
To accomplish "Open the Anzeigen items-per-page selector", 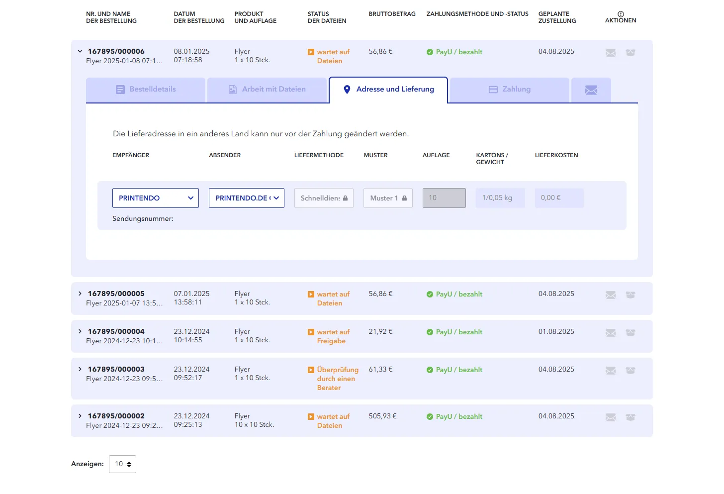I will click(122, 464).
